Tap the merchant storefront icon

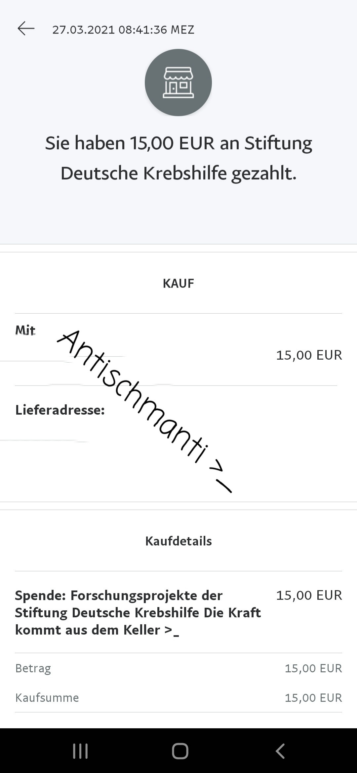[178, 82]
